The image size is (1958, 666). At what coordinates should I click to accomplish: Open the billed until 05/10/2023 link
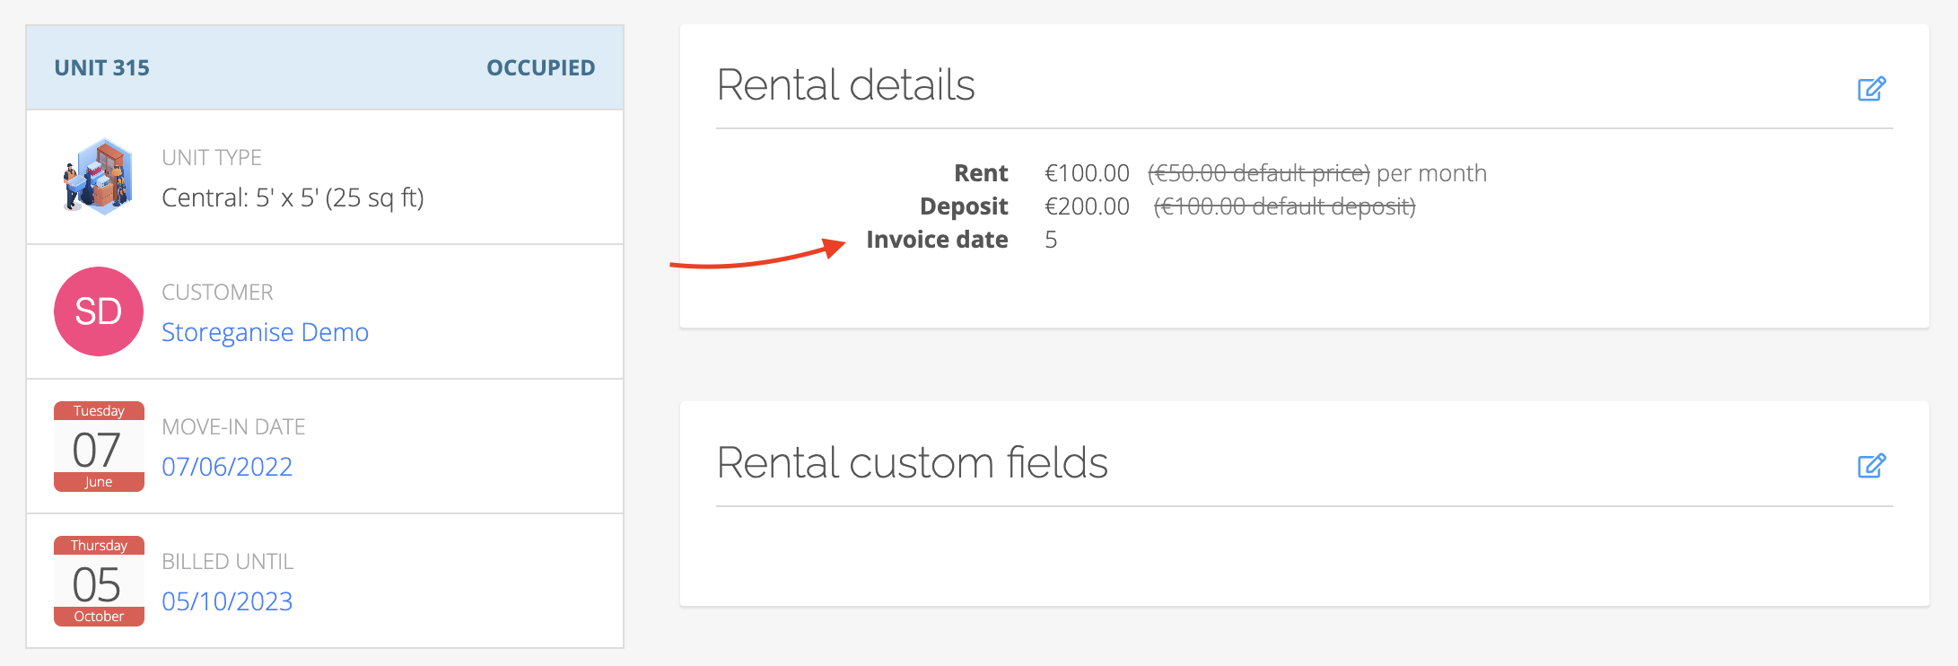227,601
